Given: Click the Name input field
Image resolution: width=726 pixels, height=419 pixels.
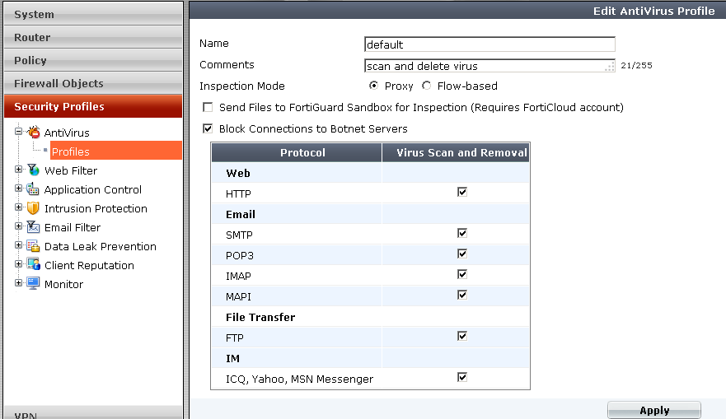Looking at the screenshot, I should (489, 44).
